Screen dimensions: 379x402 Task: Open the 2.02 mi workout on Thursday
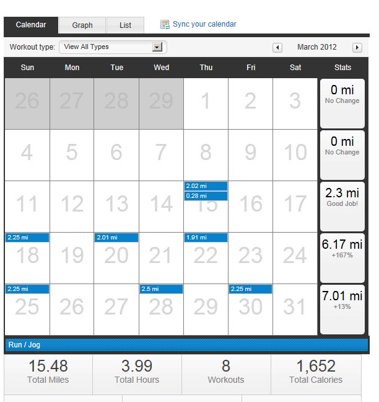point(206,186)
